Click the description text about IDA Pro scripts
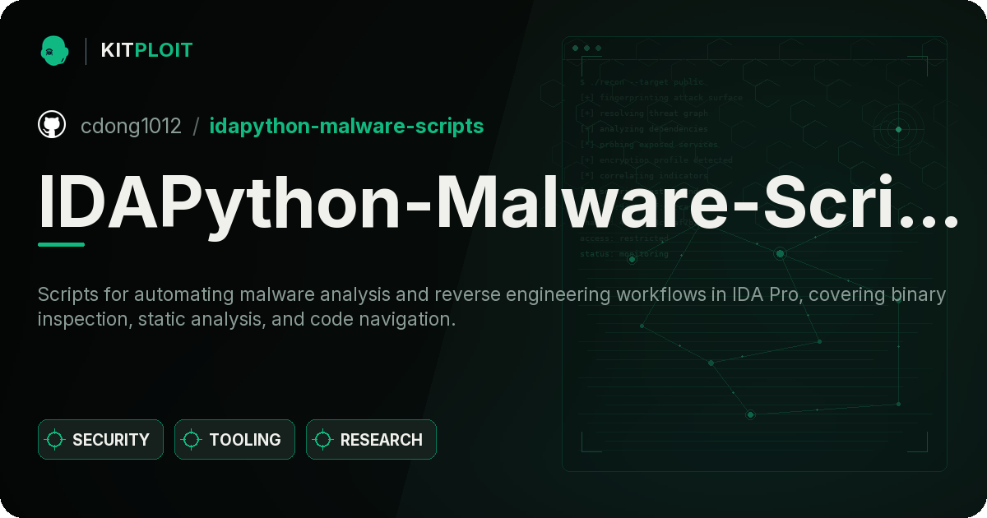 [492, 307]
